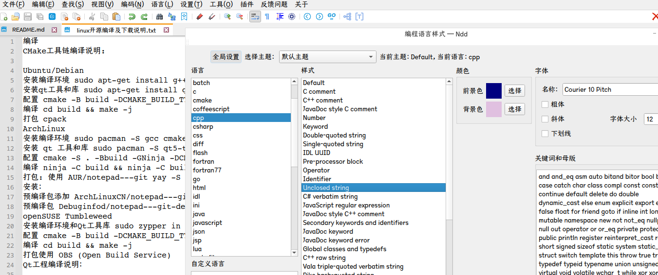Toggle the indent guide toolbar icon
This screenshot has height=275, width=658.
(x=280, y=17)
